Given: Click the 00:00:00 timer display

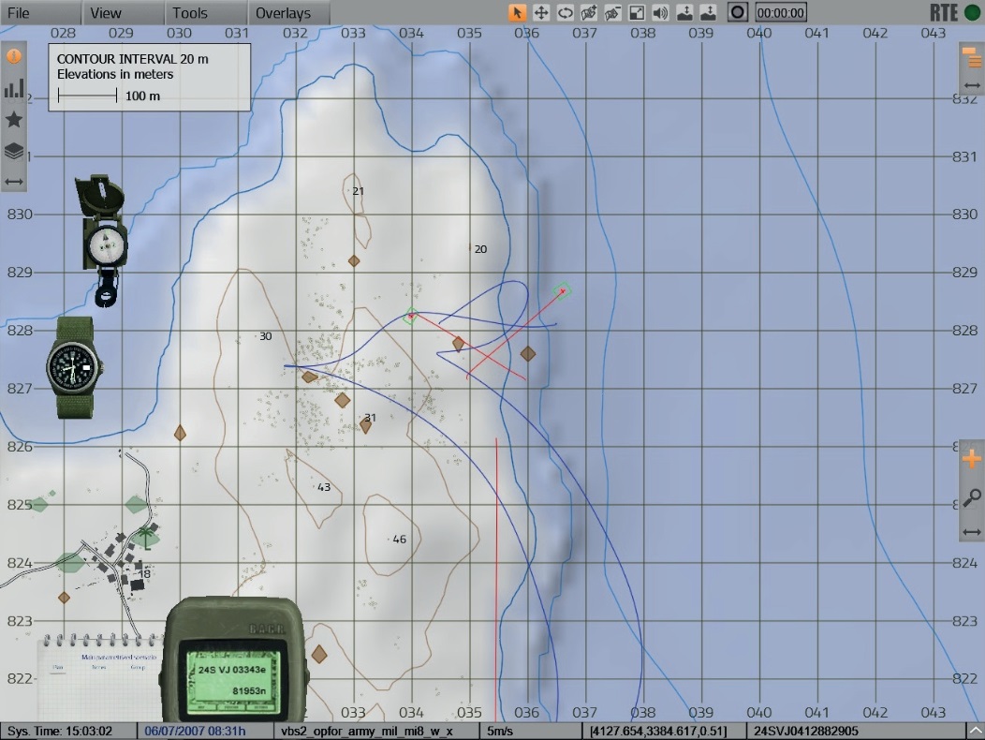Looking at the screenshot, I should click(x=780, y=13).
